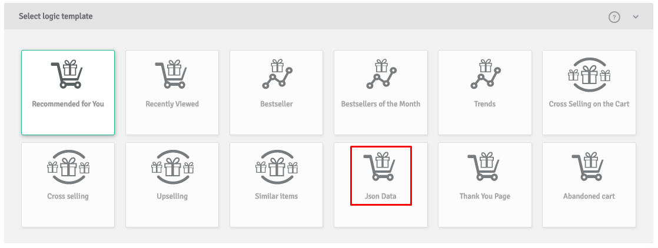
Task: Click the Recommended for You label
Action: point(68,104)
